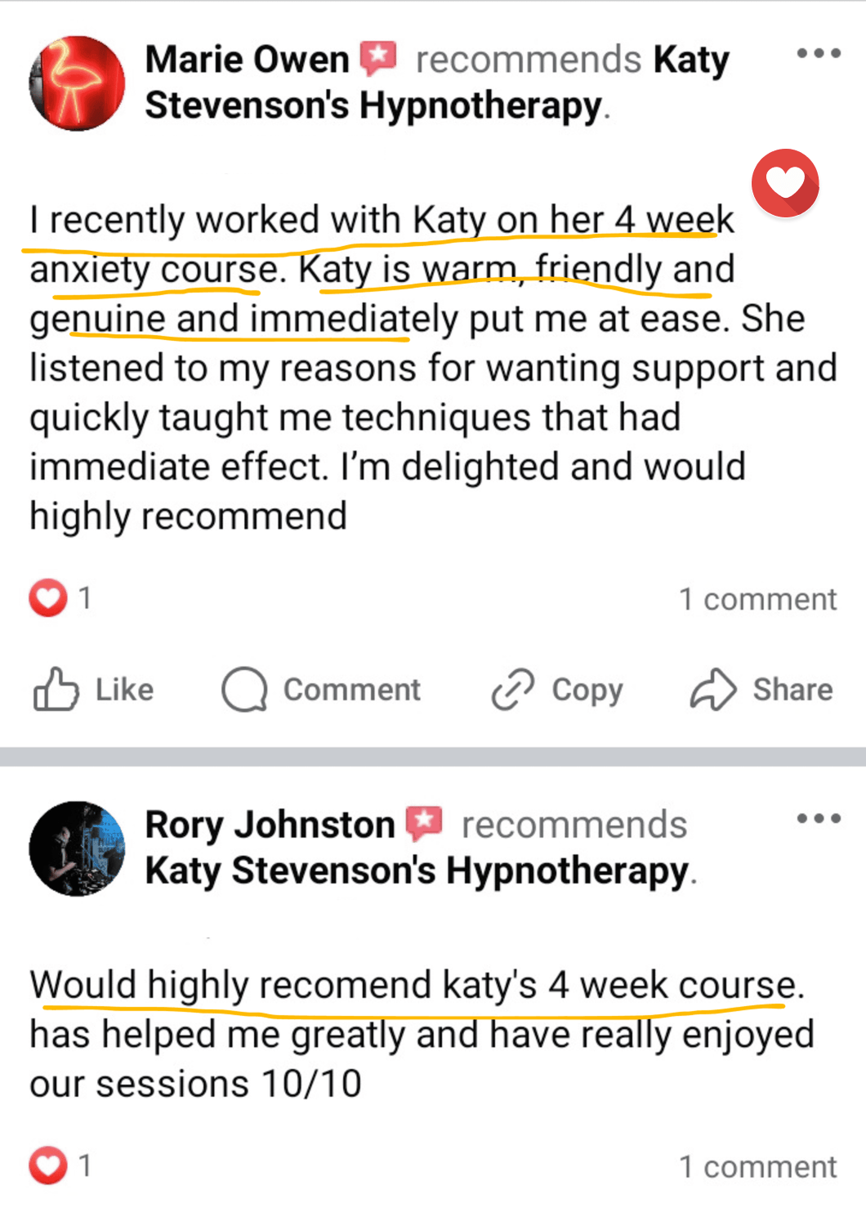This screenshot has height=1226, width=866.
Task: Tap the floating red heart button
Action: pos(785,183)
